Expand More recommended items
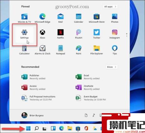The height and width of the screenshot is (133, 145). click(x=112, y=67)
